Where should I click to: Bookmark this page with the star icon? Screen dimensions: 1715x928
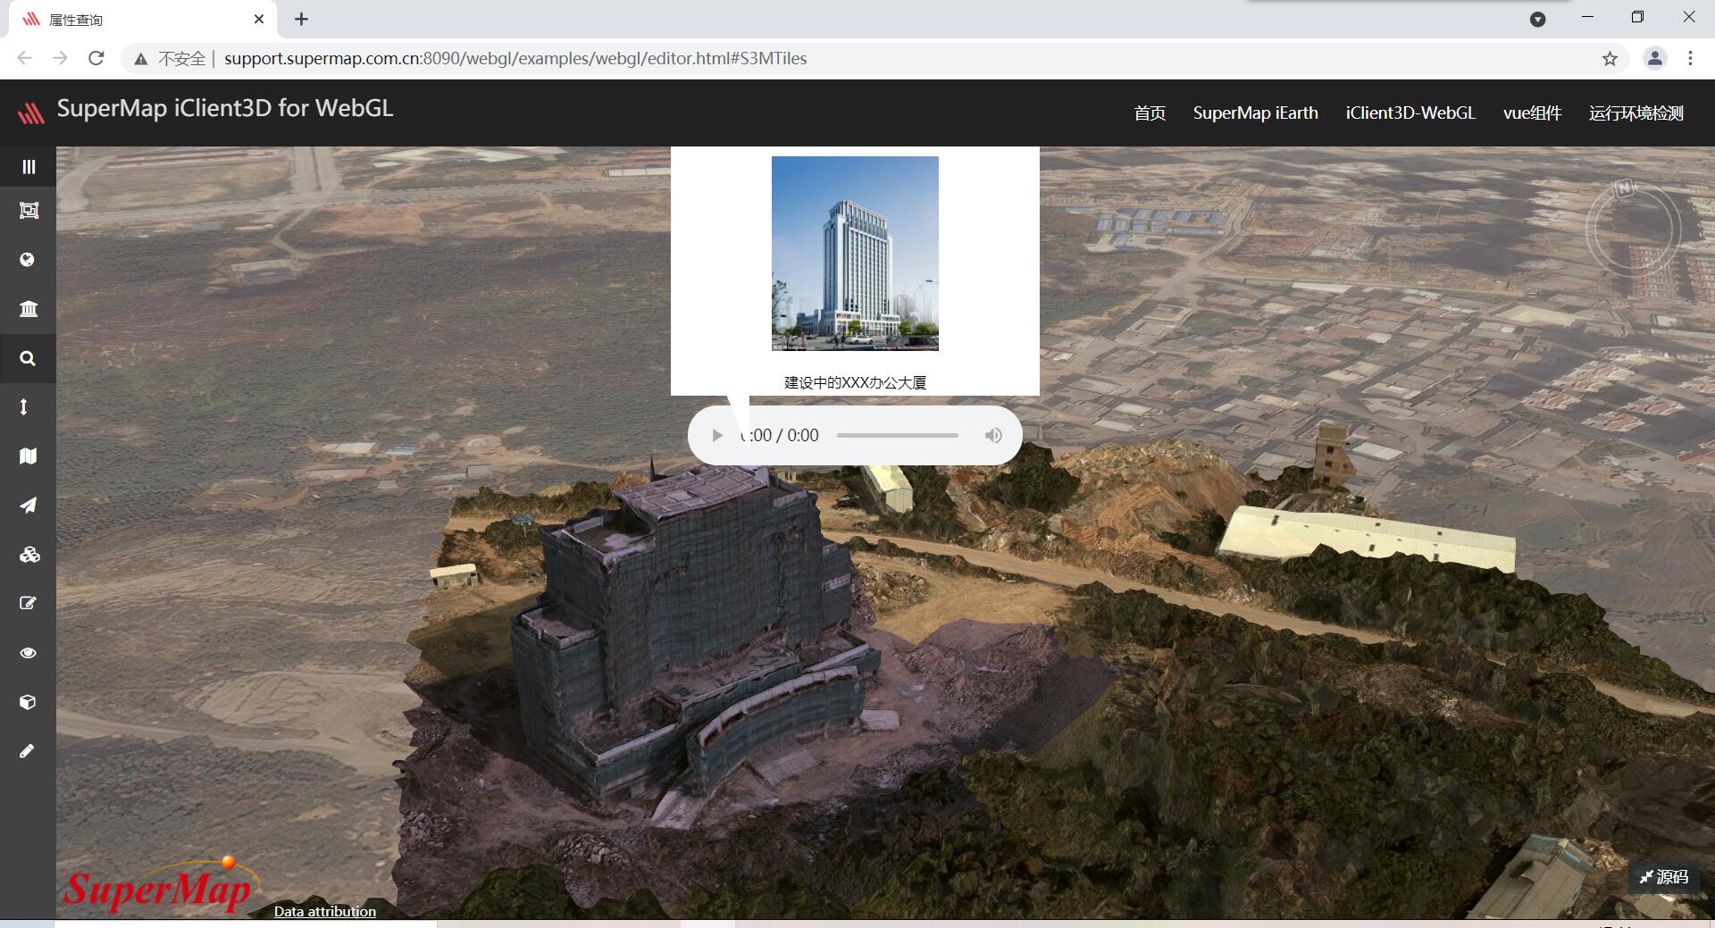click(1610, 59)
